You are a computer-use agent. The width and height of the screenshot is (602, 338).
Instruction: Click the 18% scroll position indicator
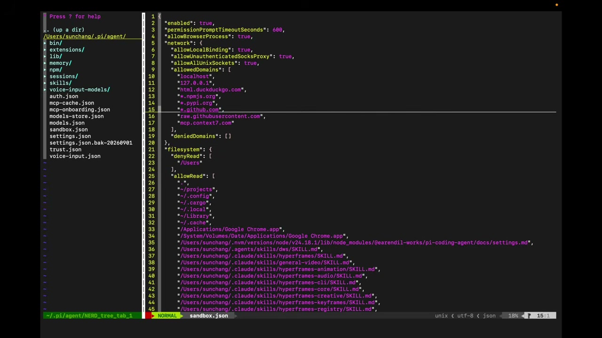click(x=513, y=316)
